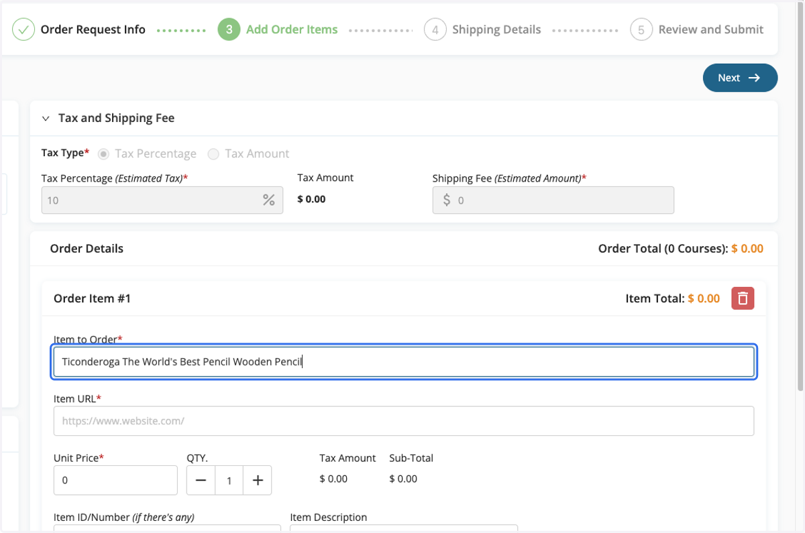The height and width of the screenshot is (533, 805).
Task: Click the Next button
Action: (x=740, y=78)
